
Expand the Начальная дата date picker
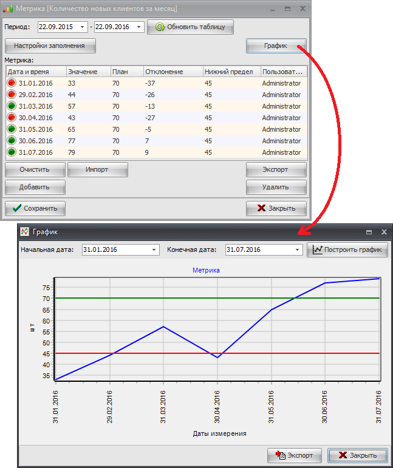155,249
